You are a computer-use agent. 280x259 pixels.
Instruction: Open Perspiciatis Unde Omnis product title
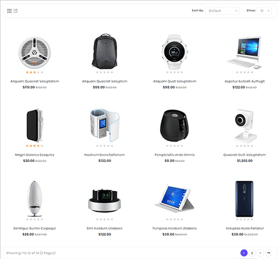(x=174, y=155)
